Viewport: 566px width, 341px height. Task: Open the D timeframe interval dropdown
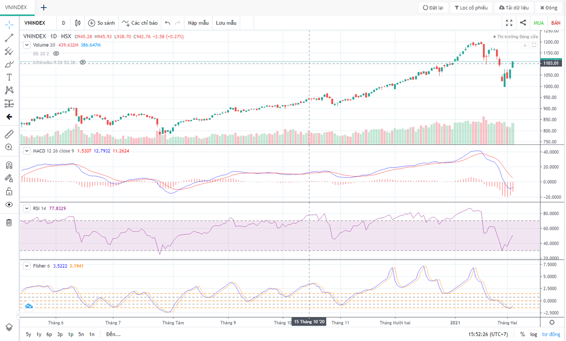(64, 23)
